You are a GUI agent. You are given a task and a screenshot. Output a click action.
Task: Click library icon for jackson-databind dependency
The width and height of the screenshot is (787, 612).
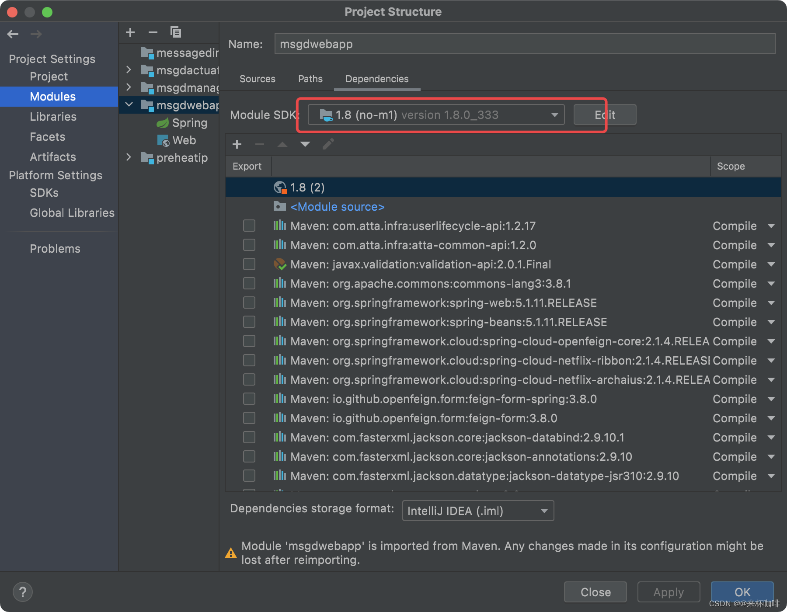[280, 437]
